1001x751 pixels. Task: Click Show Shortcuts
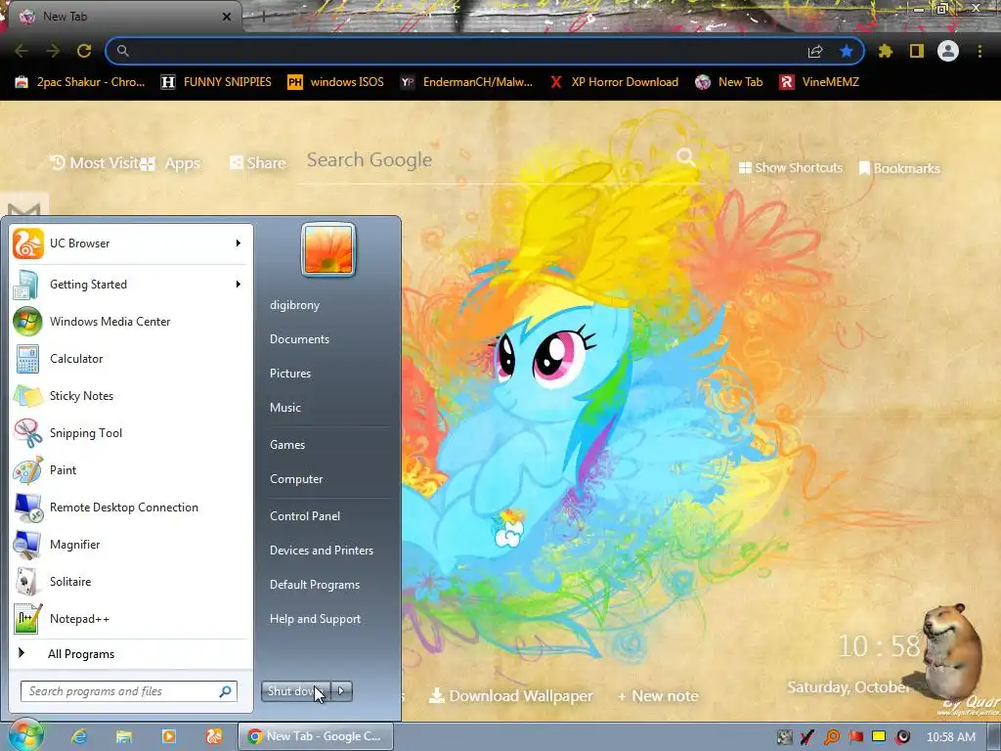[790, 167]
